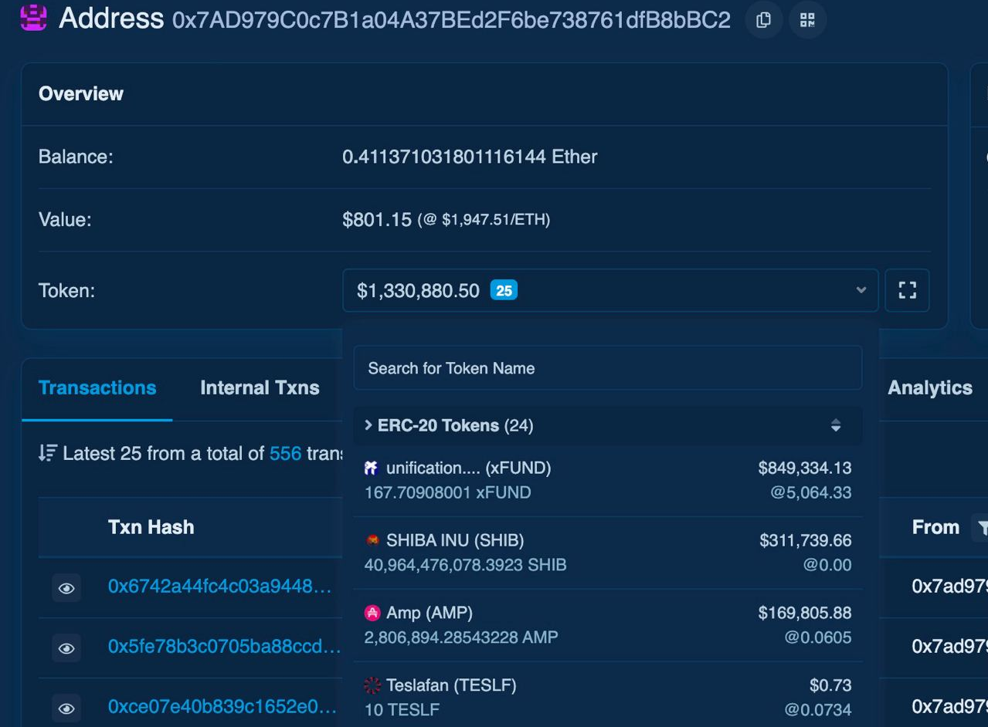Image resolution: width=988 pixels, height=727 pixels.
Task: Switch to the Internal Txns tab
Action: [260, 388]
